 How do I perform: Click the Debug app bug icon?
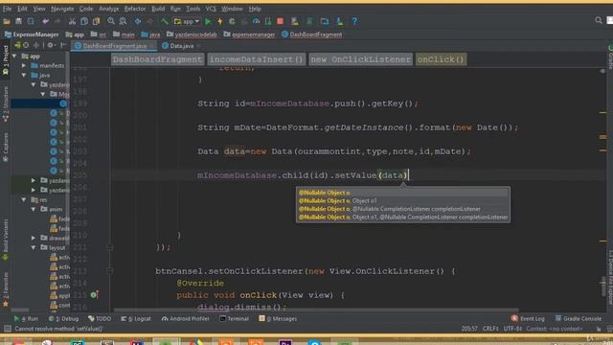[x=232, y=21]
